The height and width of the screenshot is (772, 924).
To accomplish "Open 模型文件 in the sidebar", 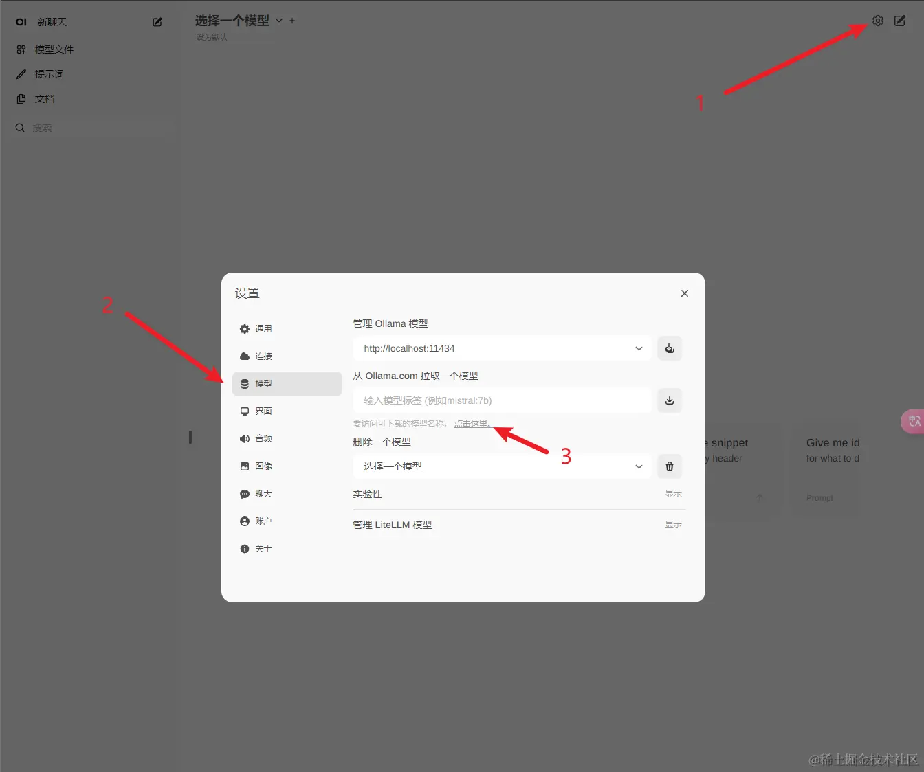I will point(54,49).
